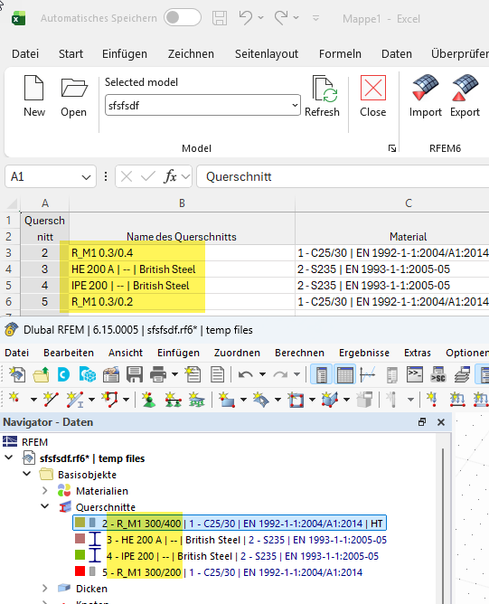
Task: Click the new line support icon
Action: (173, 399)
